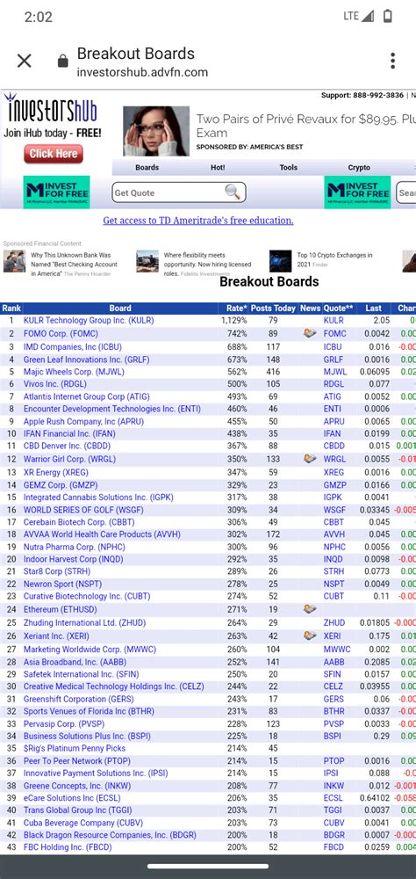
Task: Open Cuba Beverage Company (CUBV) board
Action: (x=82, y=823)
